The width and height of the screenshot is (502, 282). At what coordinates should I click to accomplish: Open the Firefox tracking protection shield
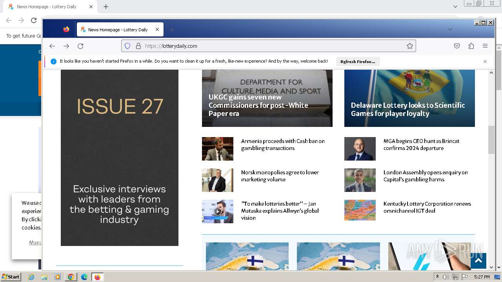coord(127,46)
